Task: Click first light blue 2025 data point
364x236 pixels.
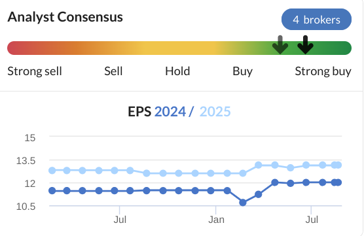Action: pos(52,171)
